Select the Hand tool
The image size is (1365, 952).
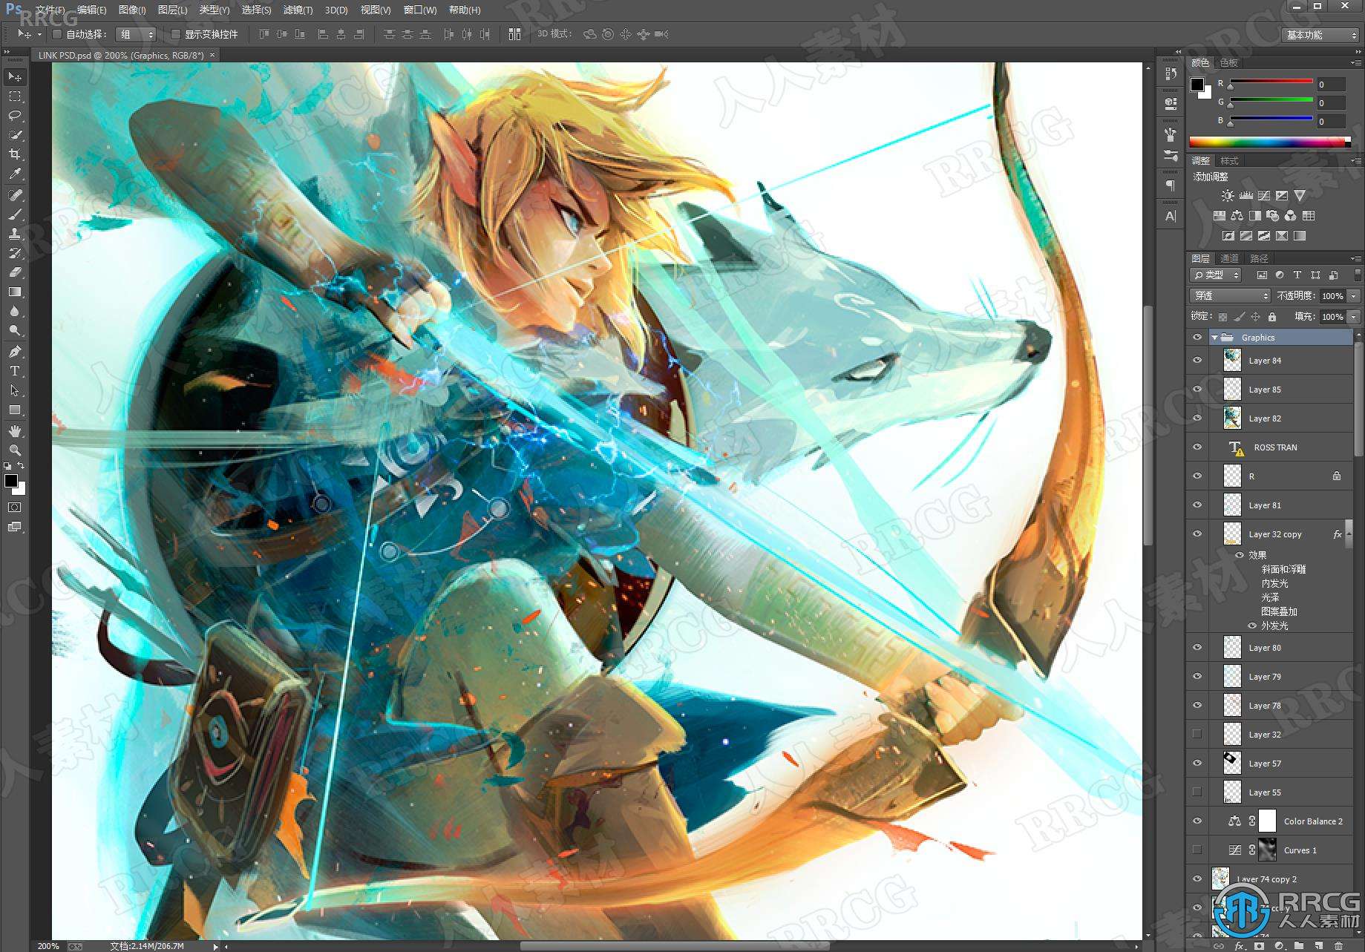pos(15,431)
